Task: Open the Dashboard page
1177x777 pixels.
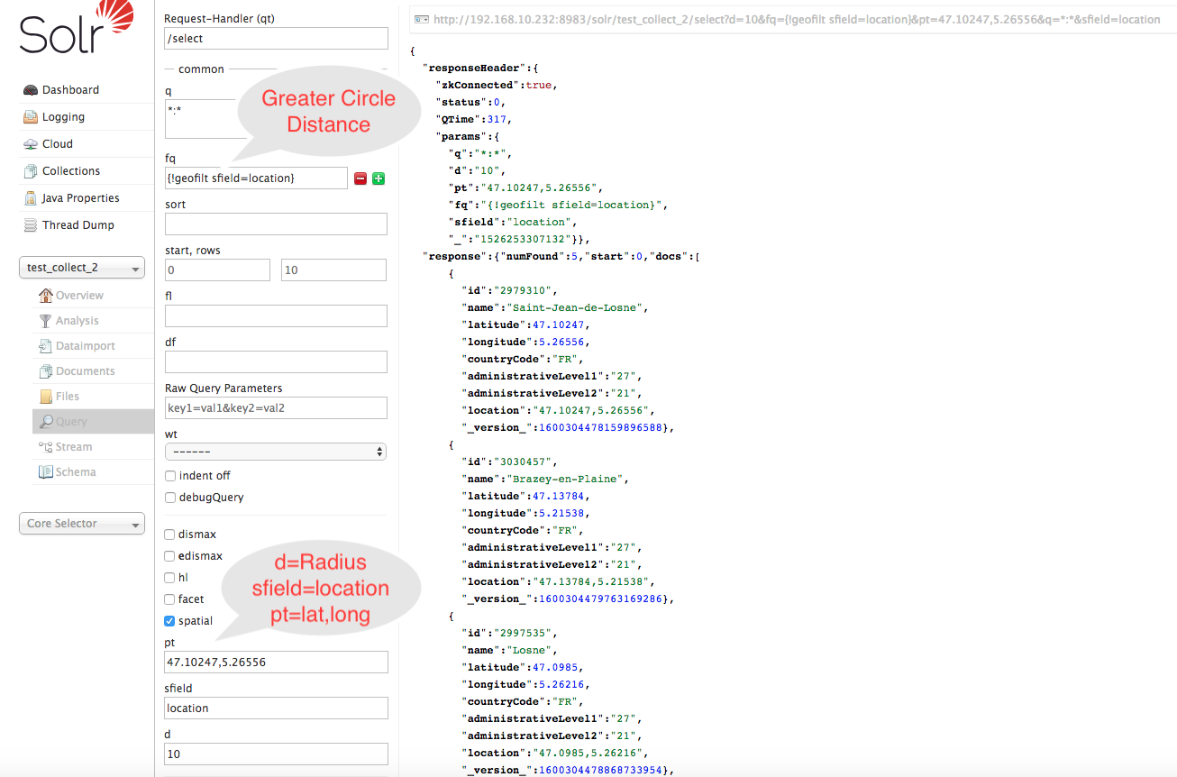Action: pyautogui.click(x=70, y=90)
